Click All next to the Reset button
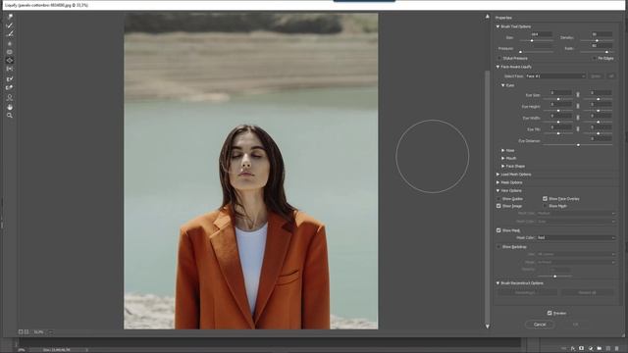The image size is (628, 353). (611, 76)
